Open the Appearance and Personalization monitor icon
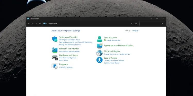Viewport: 193px width, 96px height. coord(100,46)
